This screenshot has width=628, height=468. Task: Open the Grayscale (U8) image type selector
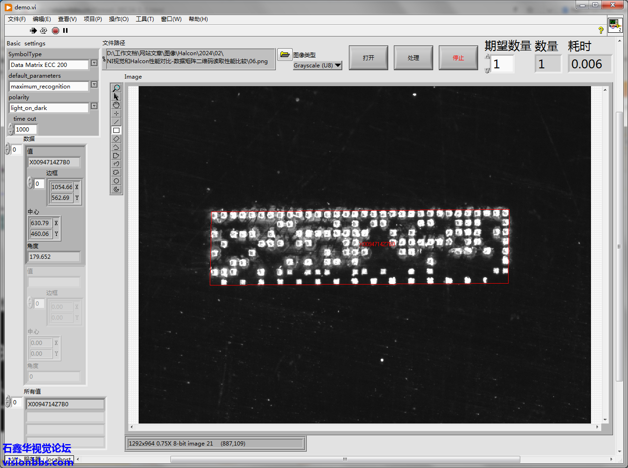318,66
